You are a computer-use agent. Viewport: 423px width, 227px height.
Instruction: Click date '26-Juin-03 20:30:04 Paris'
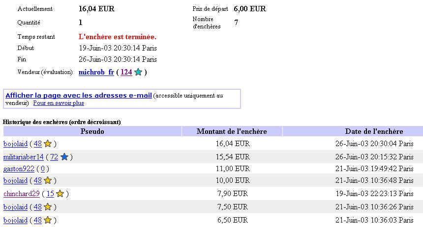(374, 144)
